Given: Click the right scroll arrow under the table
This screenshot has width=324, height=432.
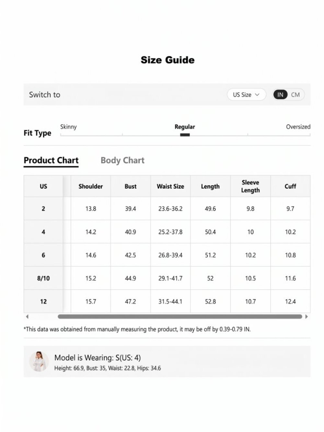Looking at the screenshot, I should pyautogui.click(x=307, y=317).
